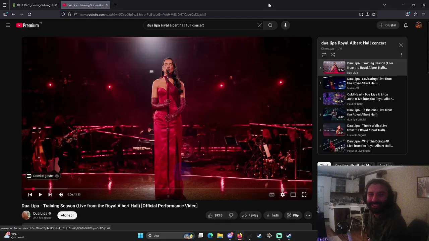The image size is (429, 241).
Task: Open the Firefox application menu
Action: pos(424,14)
